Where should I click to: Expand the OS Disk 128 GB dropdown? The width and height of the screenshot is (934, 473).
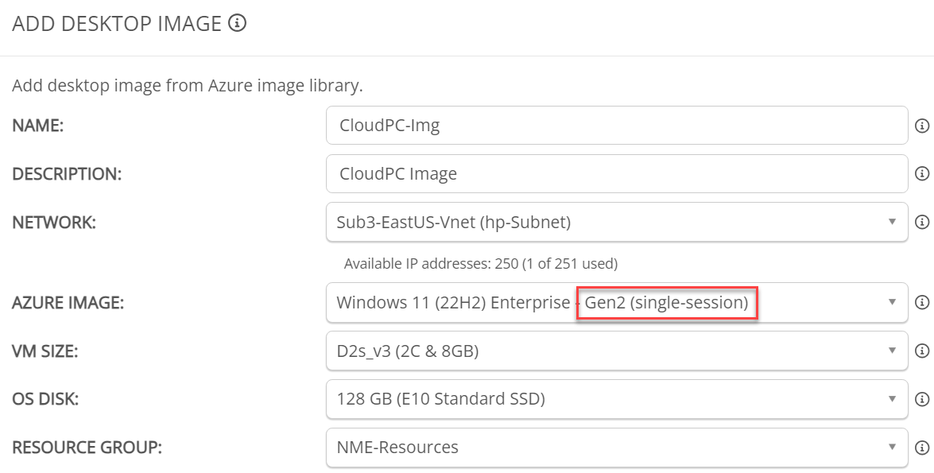point(617,398)
